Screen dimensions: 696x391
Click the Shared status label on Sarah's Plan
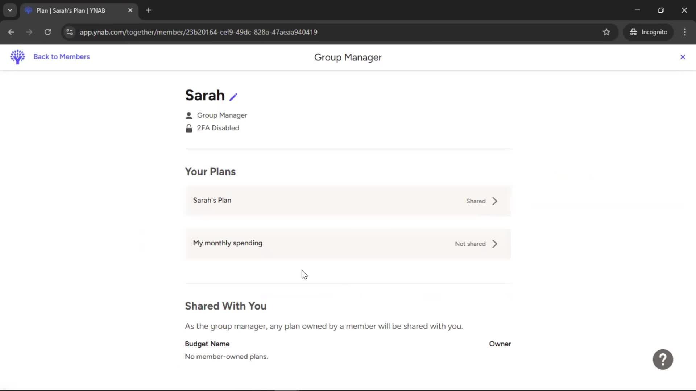coord(476,201)
